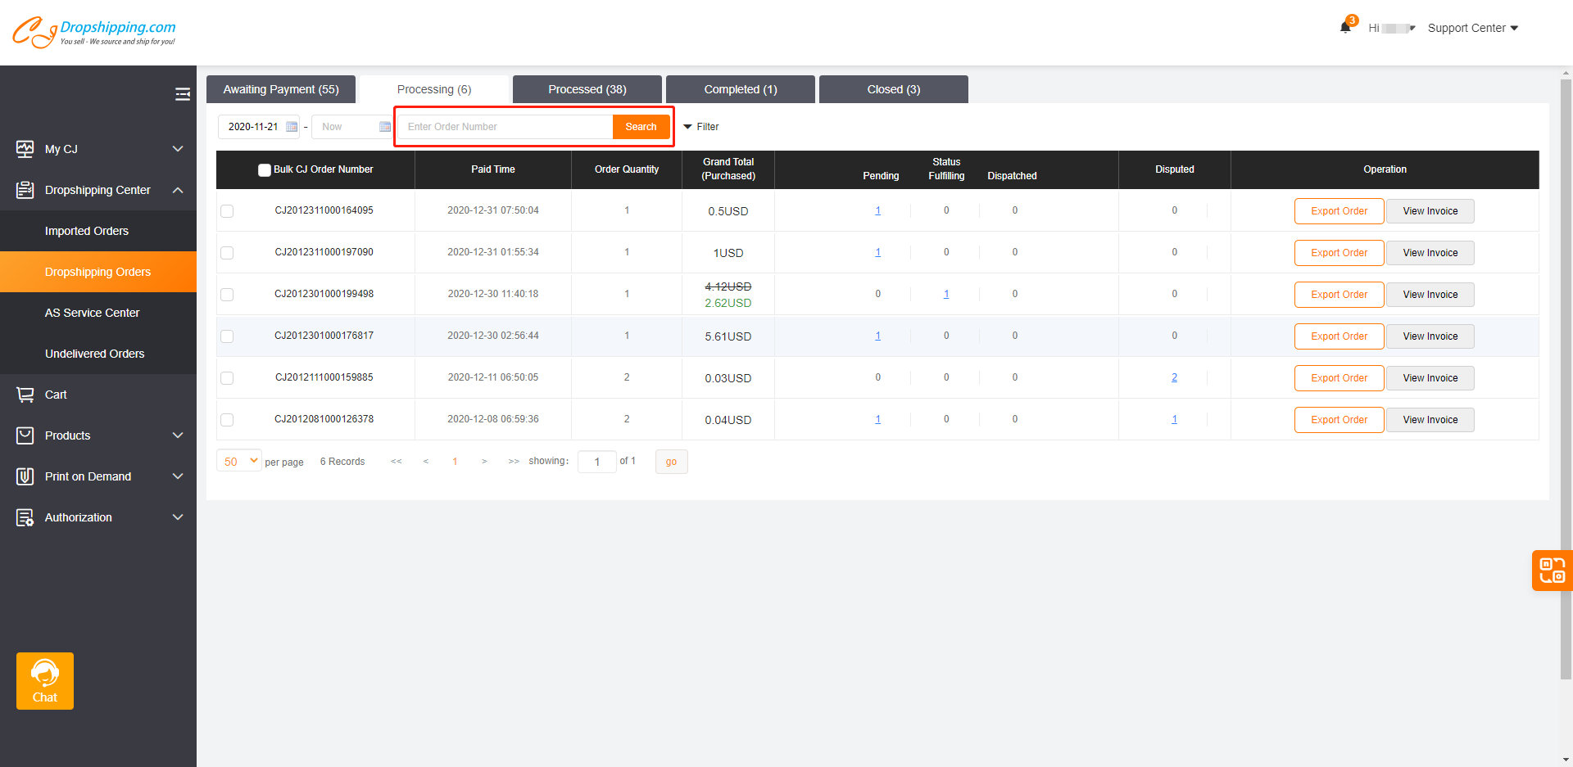Screen dimensions: 1573x767
Task: Click the Cart icon in sidebar
Action: [x=25, y=395]
